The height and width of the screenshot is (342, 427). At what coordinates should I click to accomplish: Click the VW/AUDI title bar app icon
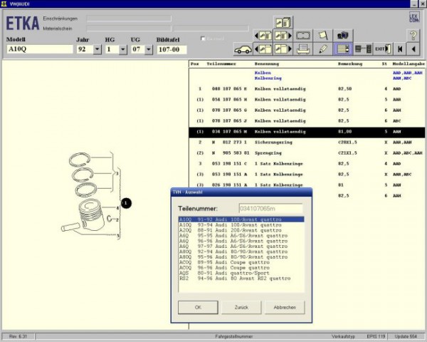pyautogui.click(x=4, y=4)
